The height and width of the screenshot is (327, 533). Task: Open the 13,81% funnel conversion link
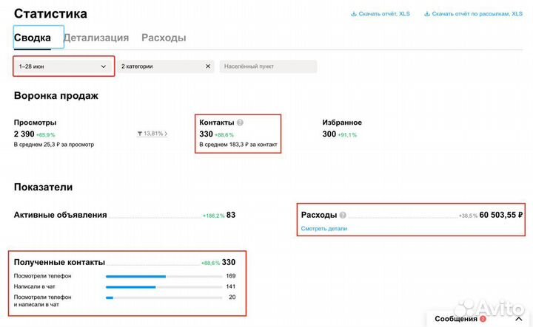pyautogui.click(x=152, y=134)
